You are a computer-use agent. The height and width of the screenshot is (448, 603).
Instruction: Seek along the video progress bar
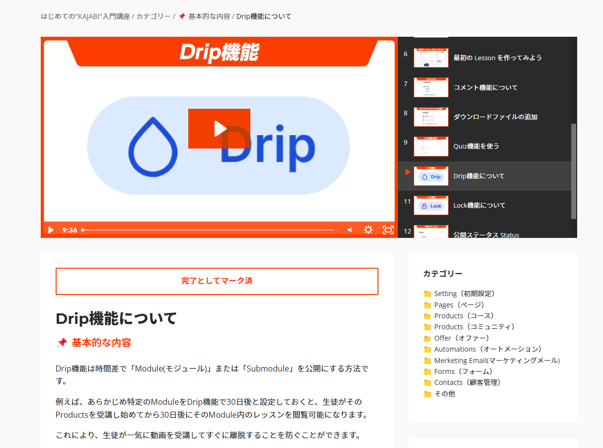(x=208, y=230)
